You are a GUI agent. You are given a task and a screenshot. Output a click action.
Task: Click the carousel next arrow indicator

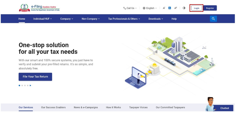(x=30, y=85)
